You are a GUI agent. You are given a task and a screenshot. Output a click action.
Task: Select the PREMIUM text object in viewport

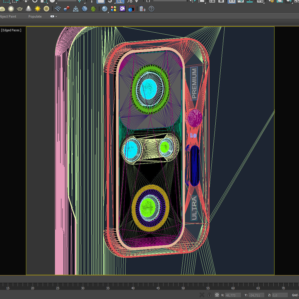[194, 83]
